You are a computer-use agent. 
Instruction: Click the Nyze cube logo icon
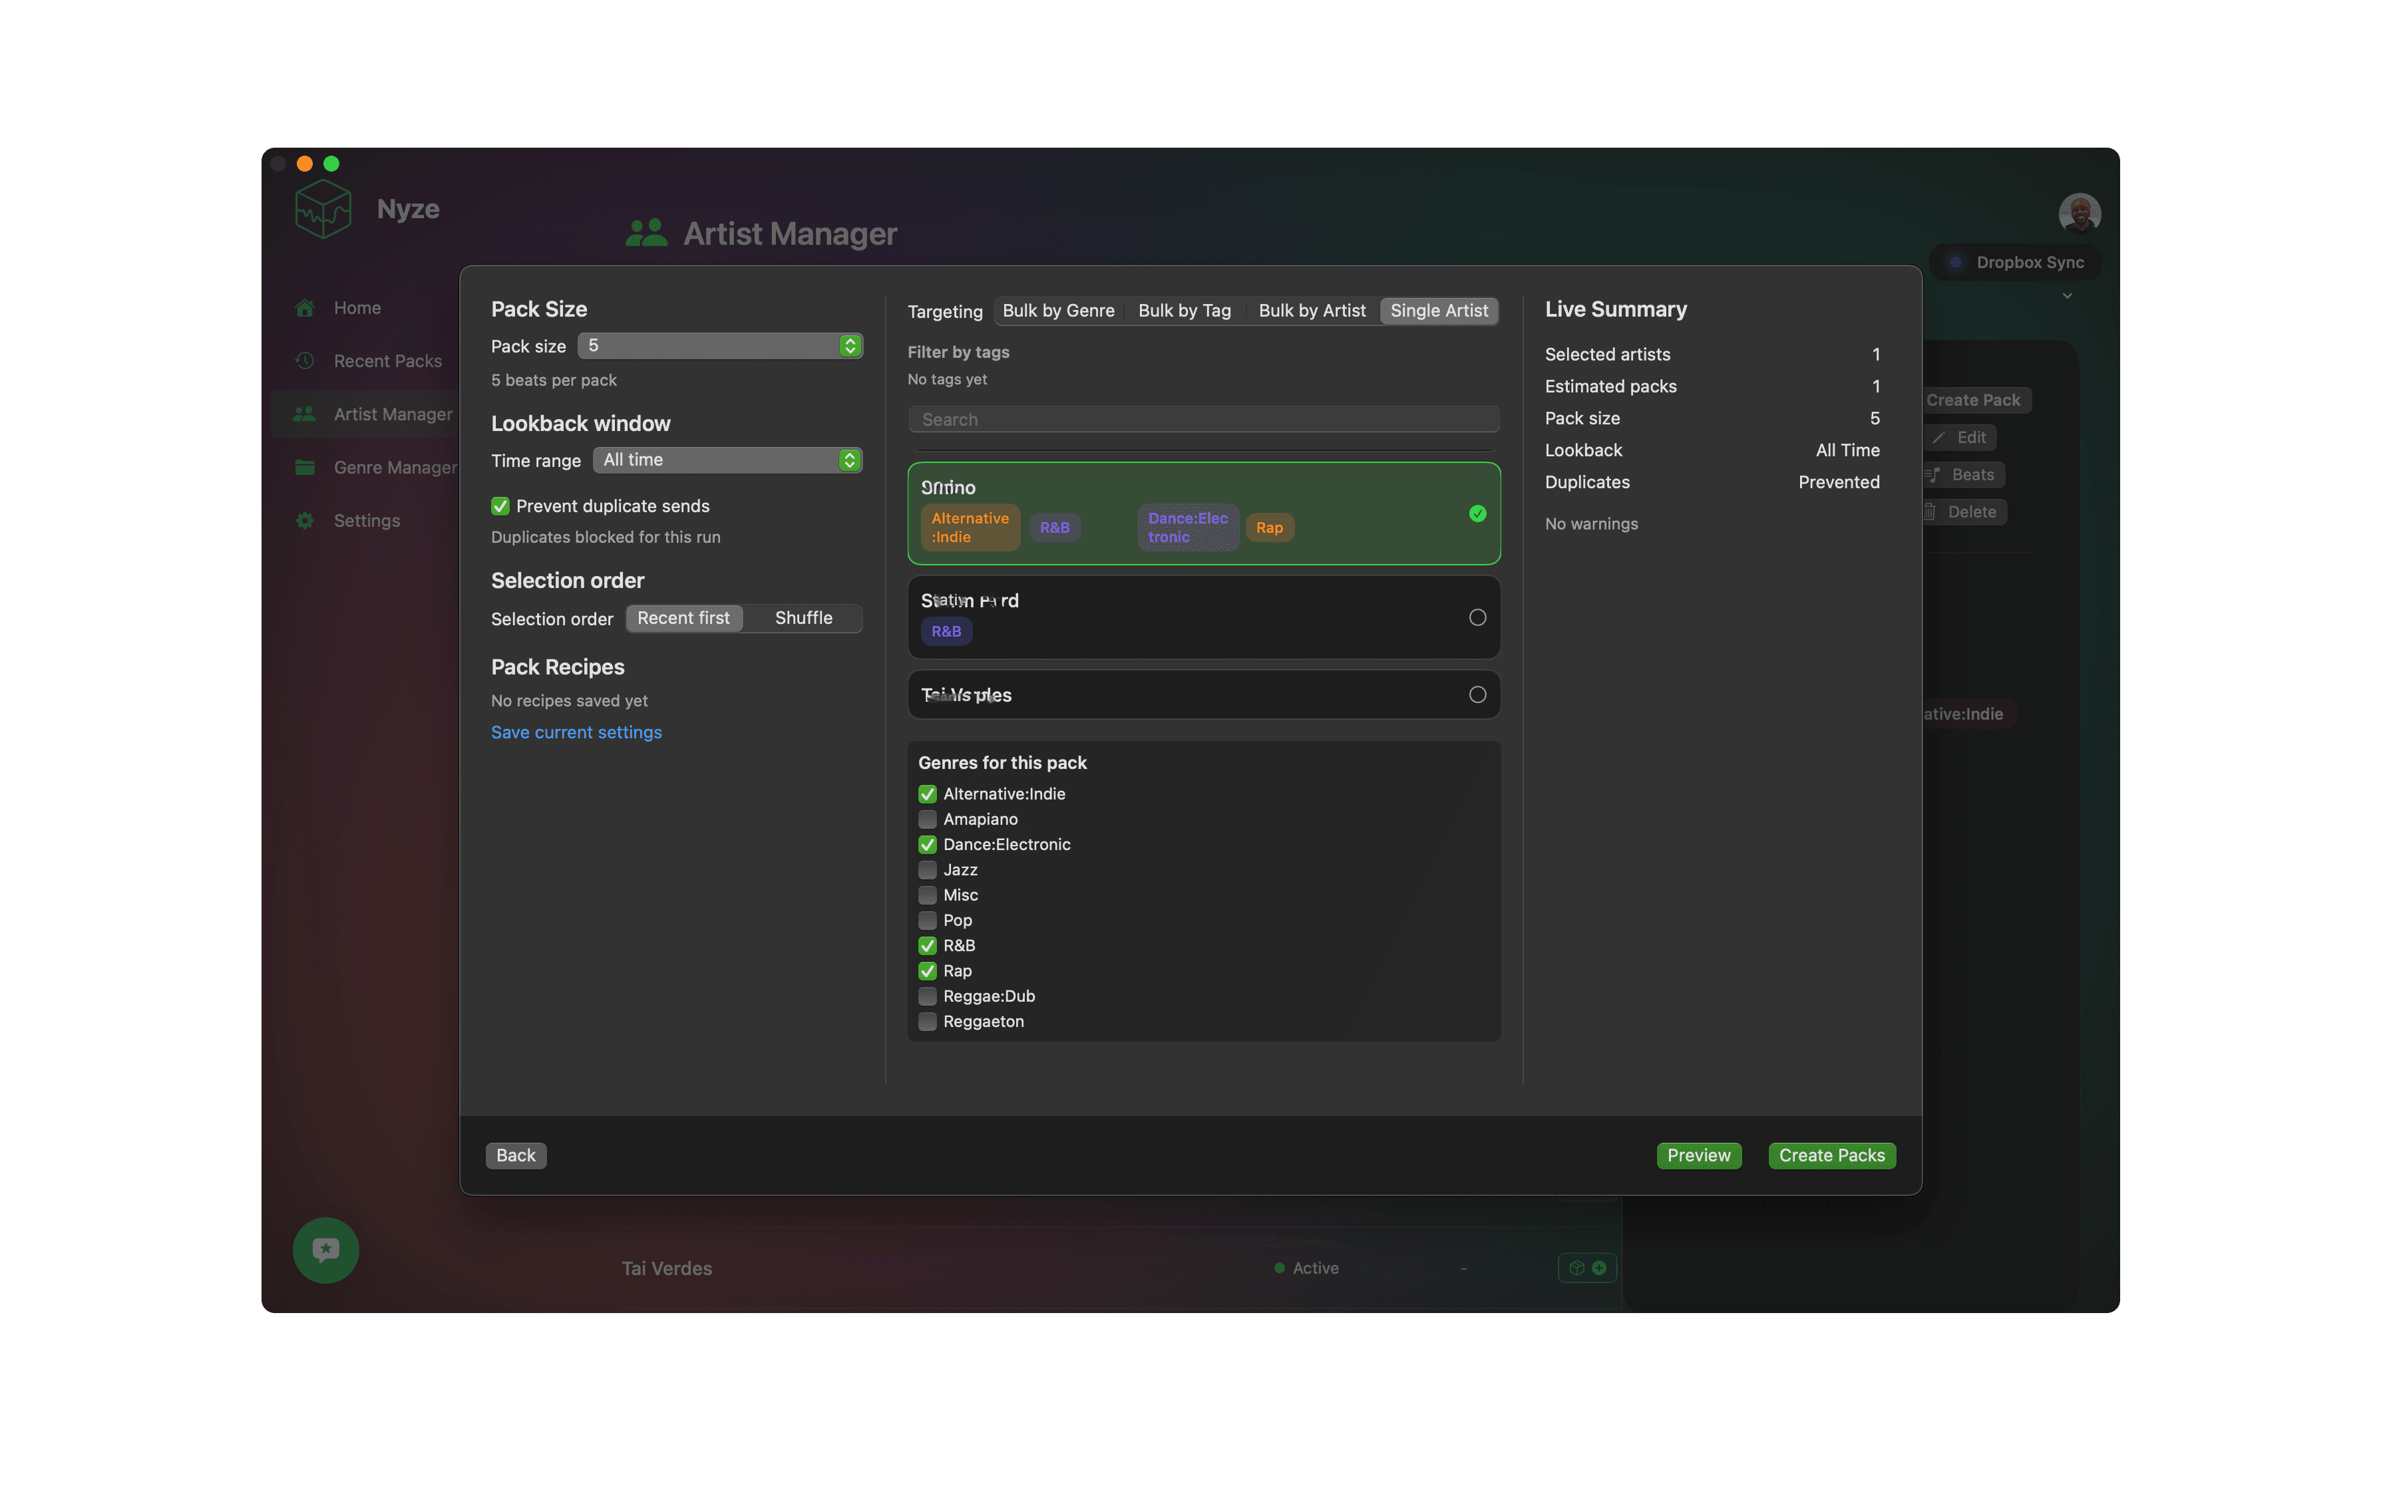322,209
